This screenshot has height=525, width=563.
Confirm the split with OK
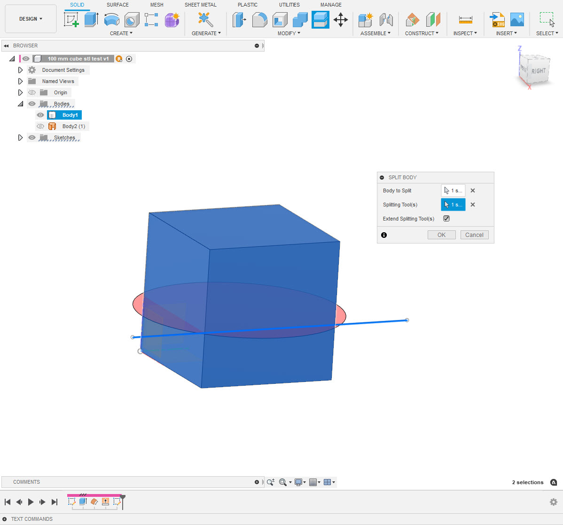click(x=441, y=235)
